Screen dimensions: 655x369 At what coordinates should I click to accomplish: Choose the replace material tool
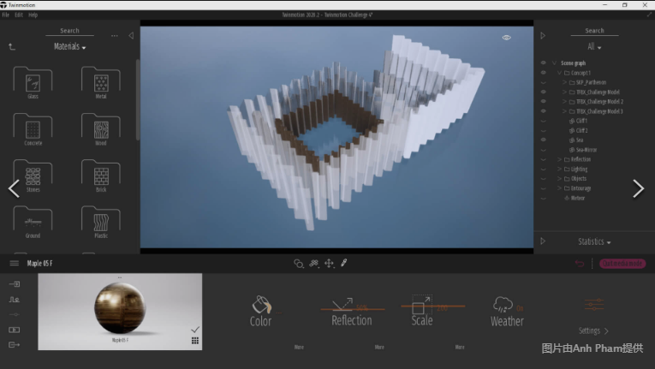(x=313, y=264)
